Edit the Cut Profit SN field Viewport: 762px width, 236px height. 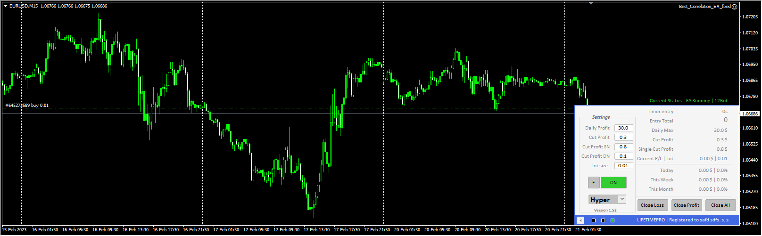pyautogui.click(x=623, y=147)
